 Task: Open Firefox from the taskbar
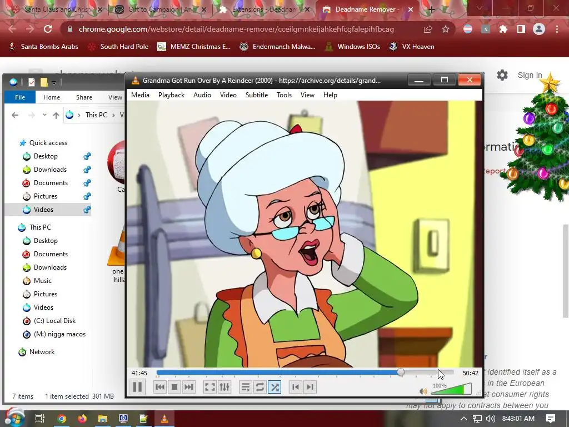coord(82,419)
